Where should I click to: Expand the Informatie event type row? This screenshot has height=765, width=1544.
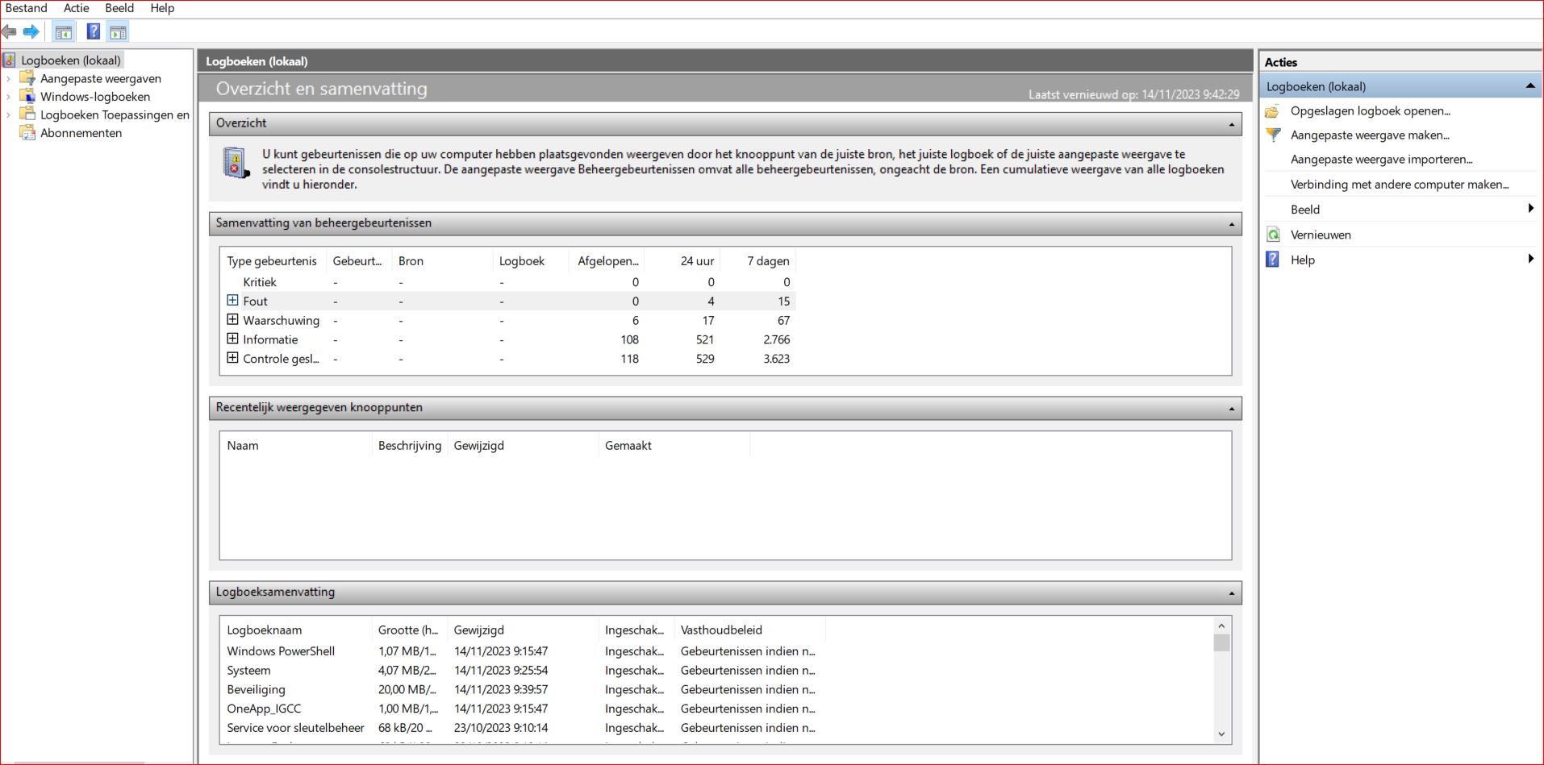coord(232,339)
